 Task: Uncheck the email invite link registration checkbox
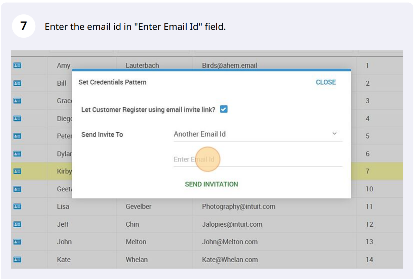click(224, 109)
